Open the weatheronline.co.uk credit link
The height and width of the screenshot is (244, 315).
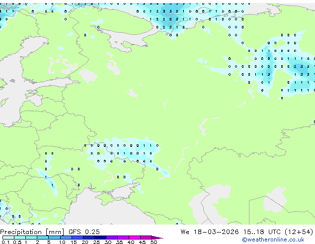coord(273,240)
